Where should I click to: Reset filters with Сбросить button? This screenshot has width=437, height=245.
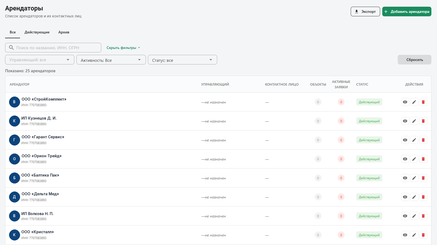[x=414, y=60]
